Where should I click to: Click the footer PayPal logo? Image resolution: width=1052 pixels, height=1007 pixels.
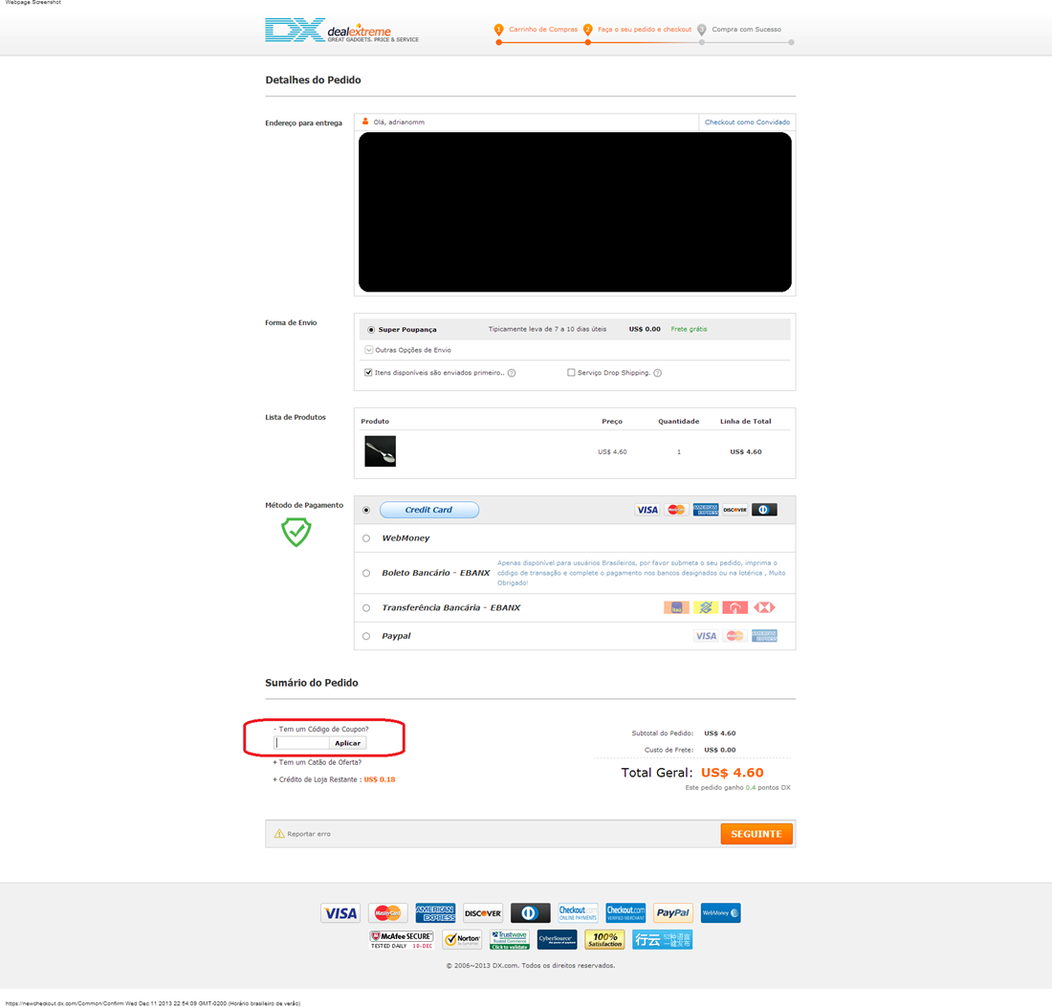673,913
